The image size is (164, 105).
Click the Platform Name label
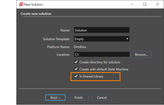(58, 47)
